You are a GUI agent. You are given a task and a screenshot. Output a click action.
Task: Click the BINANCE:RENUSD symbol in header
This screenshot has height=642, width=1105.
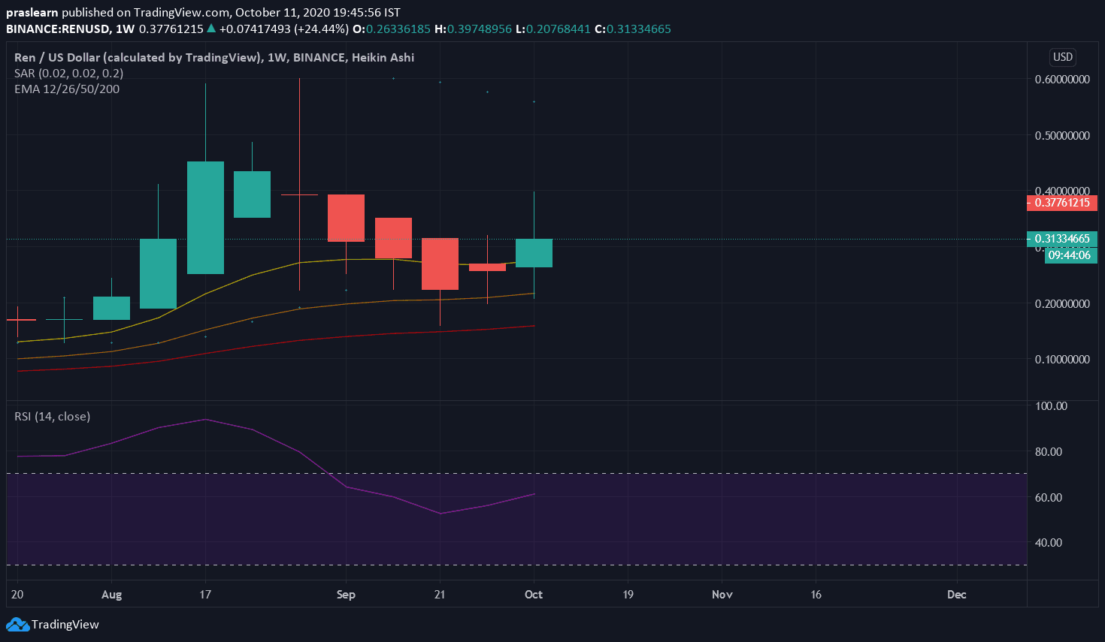click(x=58, y=29)
